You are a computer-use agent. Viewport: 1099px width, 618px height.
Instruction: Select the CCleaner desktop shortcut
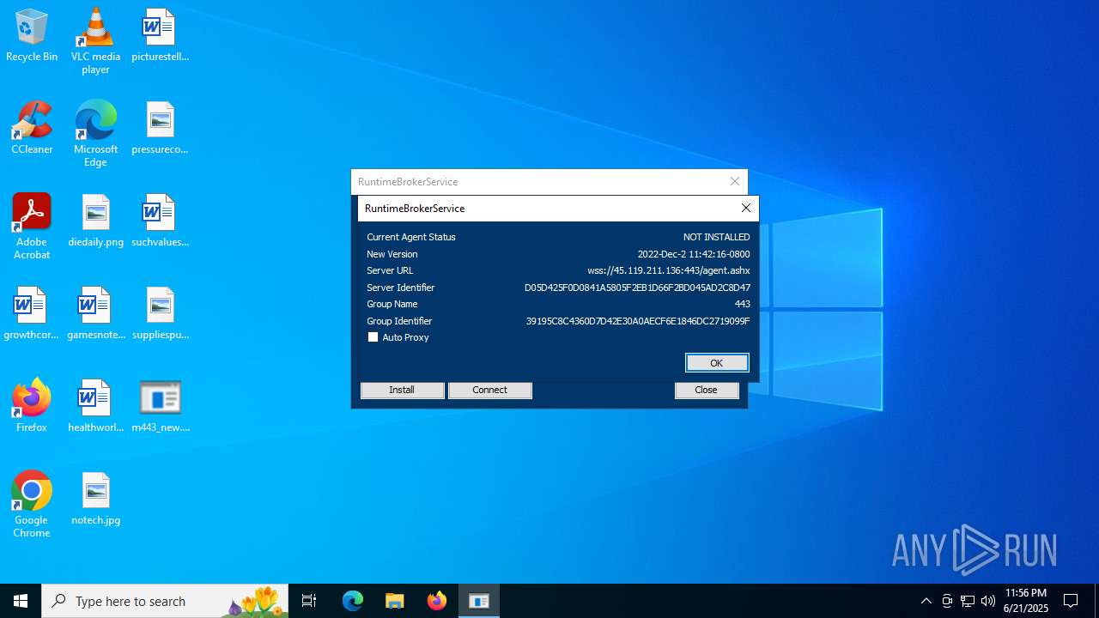pyautogui.click(x=32, y=129)
